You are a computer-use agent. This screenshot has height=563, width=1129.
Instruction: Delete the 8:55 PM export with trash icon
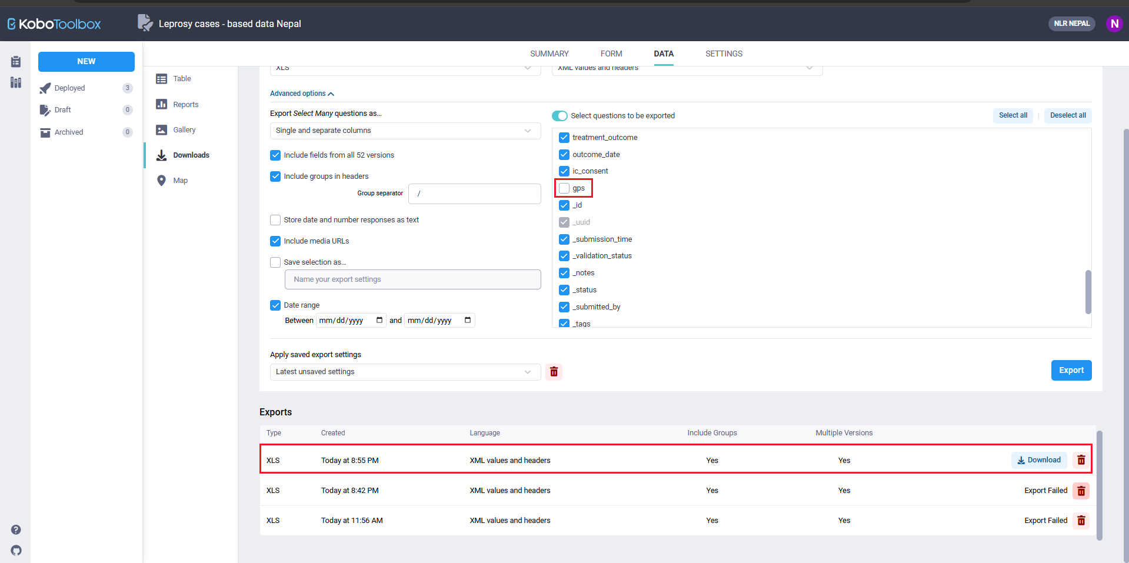click(x=1081, y=460)
